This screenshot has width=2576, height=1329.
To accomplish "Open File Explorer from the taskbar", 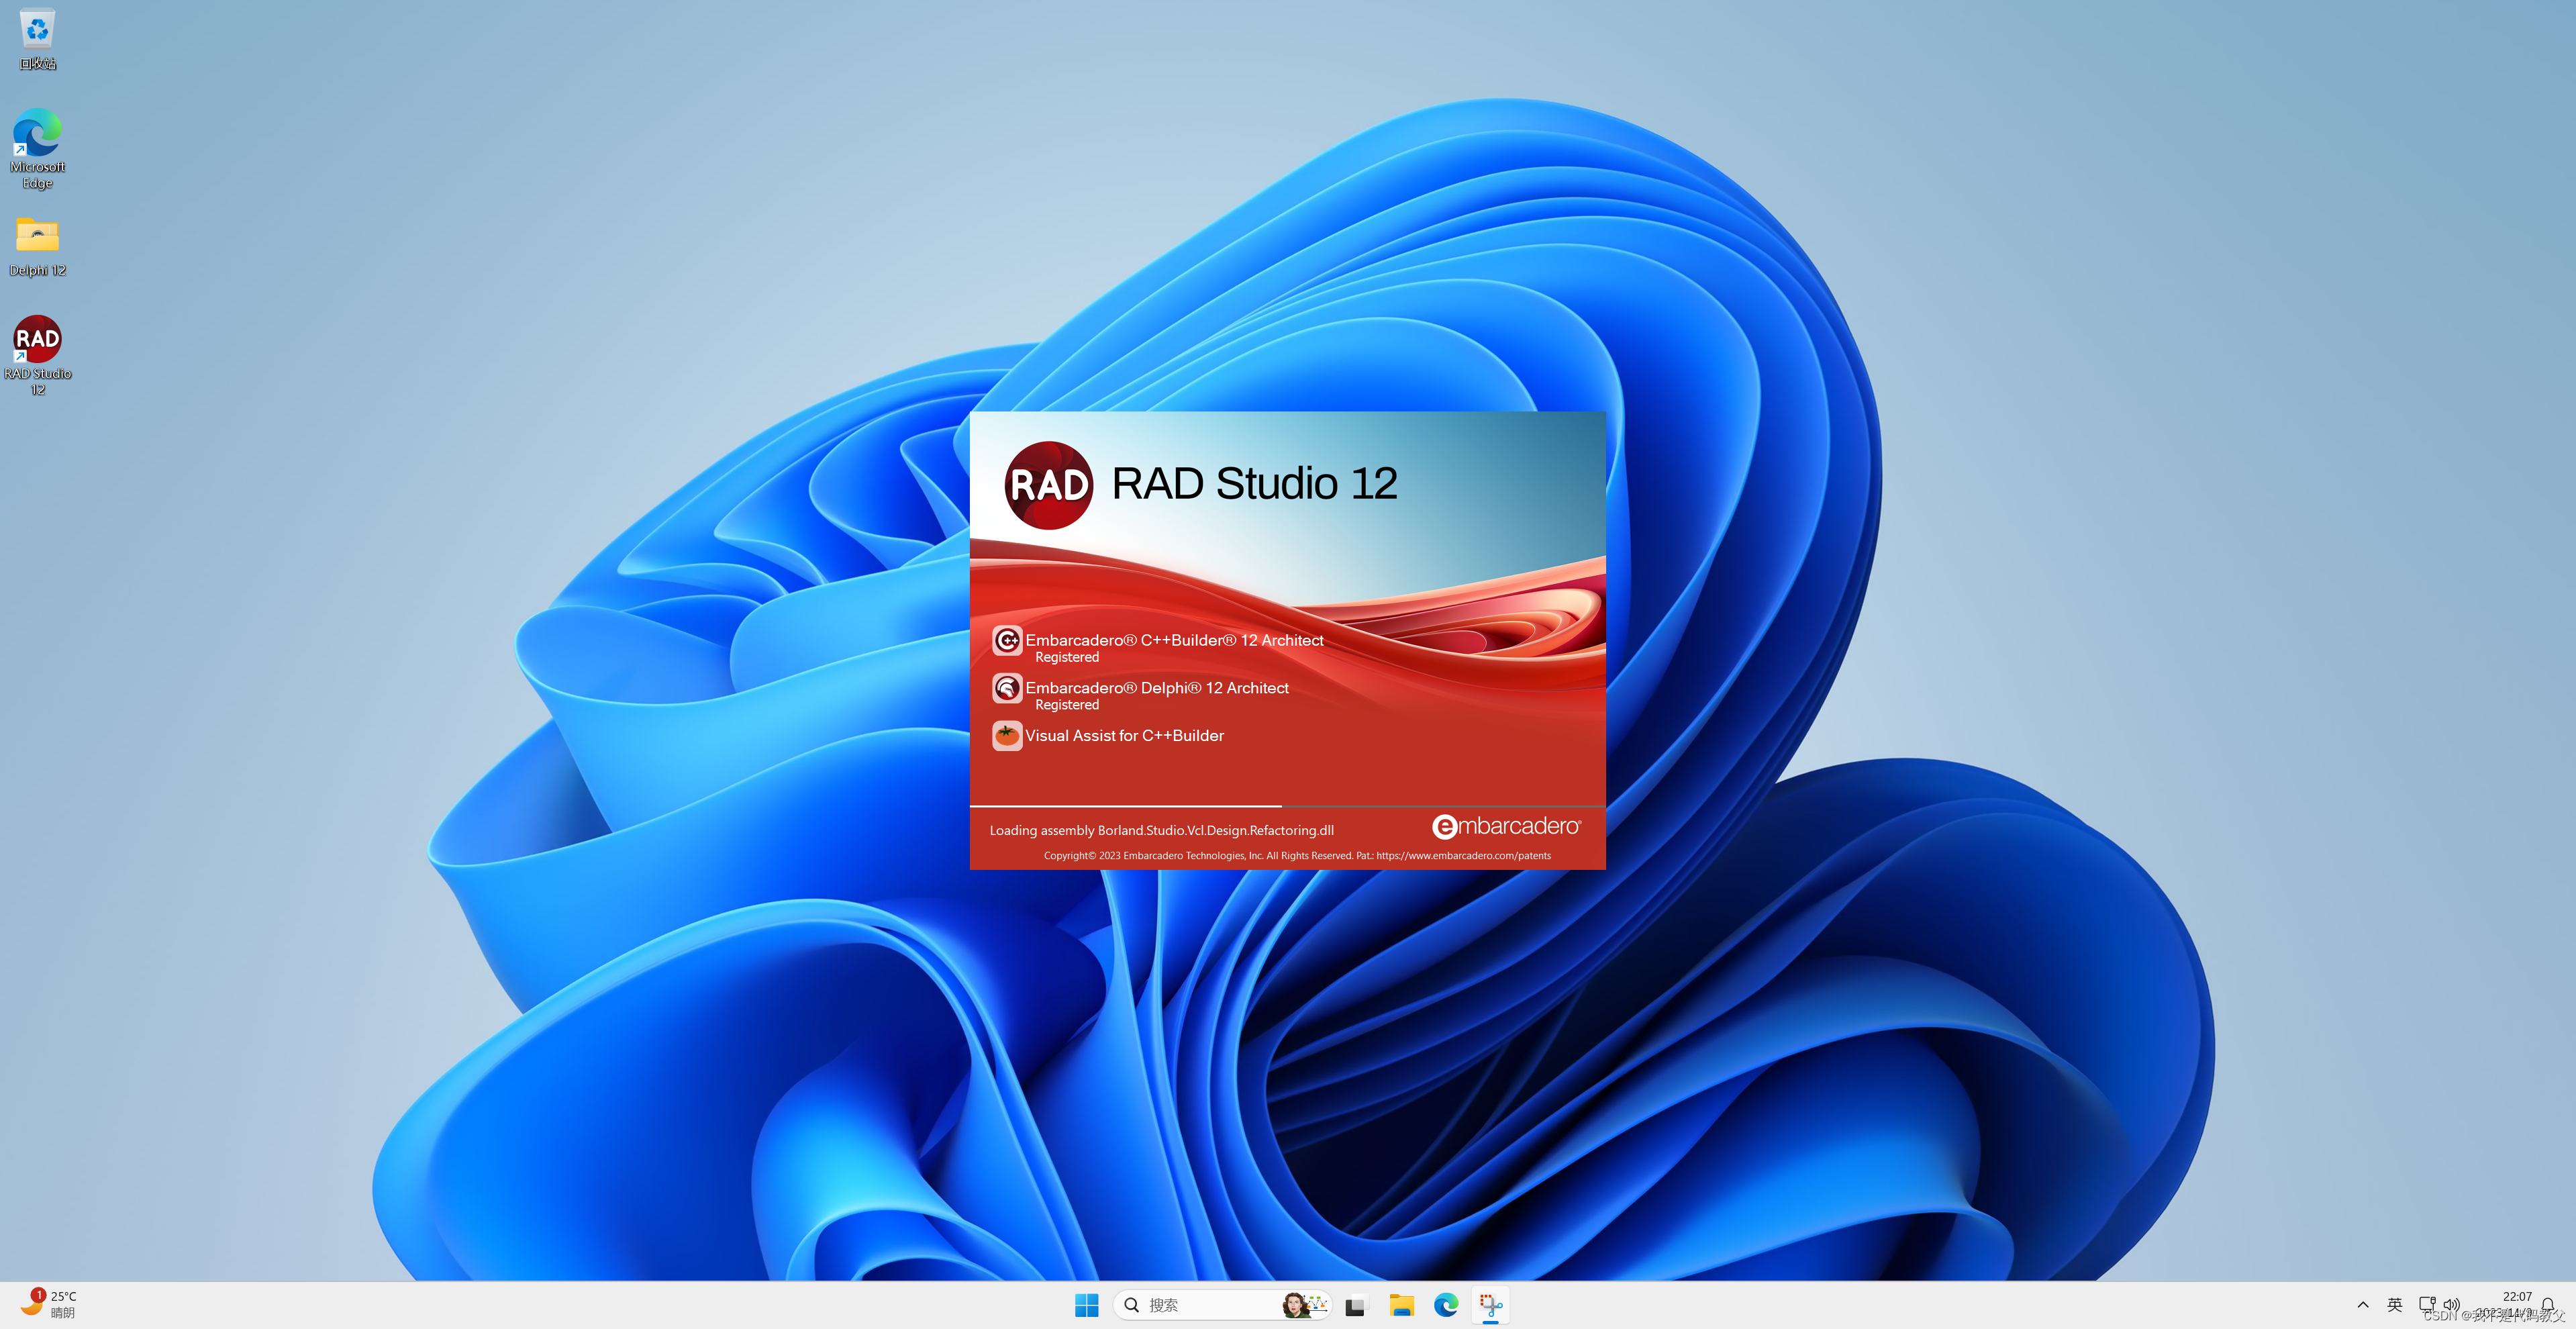I will click(1401, 1305).
